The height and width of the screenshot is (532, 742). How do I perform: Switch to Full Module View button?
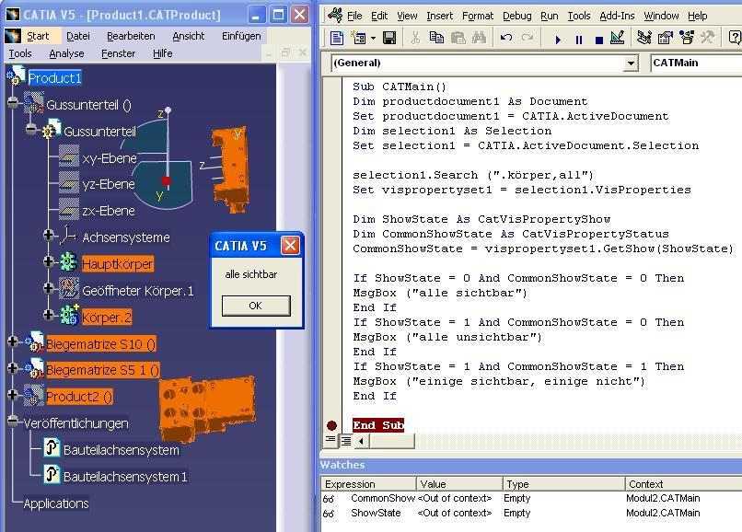pyautogui.click(x=344, y=442)
